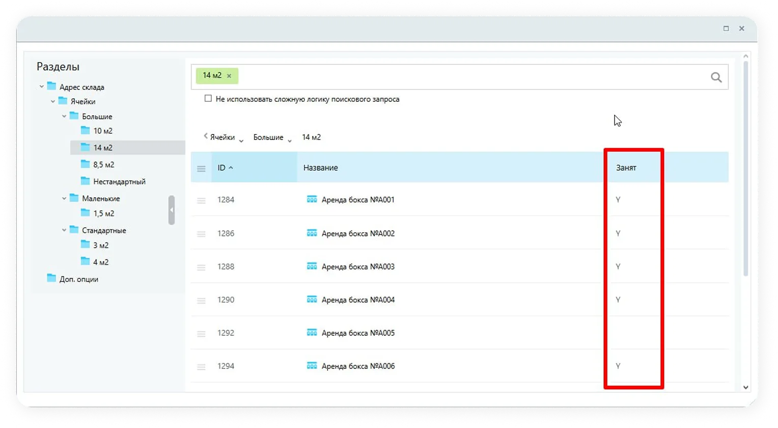Enable 'Не использовать сложную логику' checkbox

point(208,99)
